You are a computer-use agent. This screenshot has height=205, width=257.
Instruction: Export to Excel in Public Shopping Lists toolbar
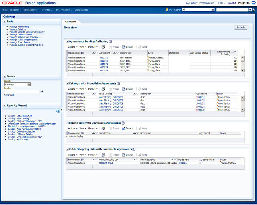pyautogui.click(x=103, y=155)
